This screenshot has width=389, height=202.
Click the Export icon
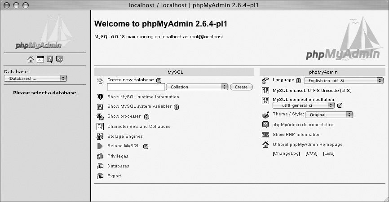coord(100,176)
